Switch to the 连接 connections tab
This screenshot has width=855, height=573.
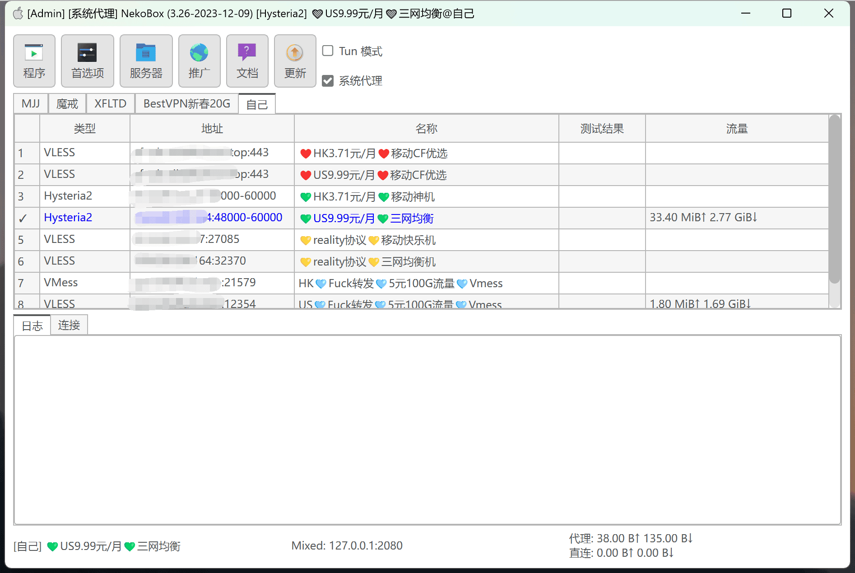pos(69,325)
